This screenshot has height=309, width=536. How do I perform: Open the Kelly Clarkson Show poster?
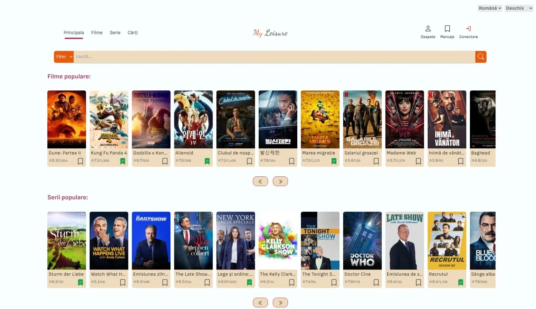[278, 240]
